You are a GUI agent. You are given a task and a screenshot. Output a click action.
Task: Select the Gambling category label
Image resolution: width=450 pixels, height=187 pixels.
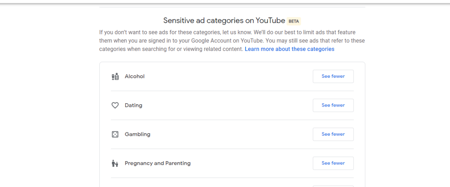tap(138, 134)
